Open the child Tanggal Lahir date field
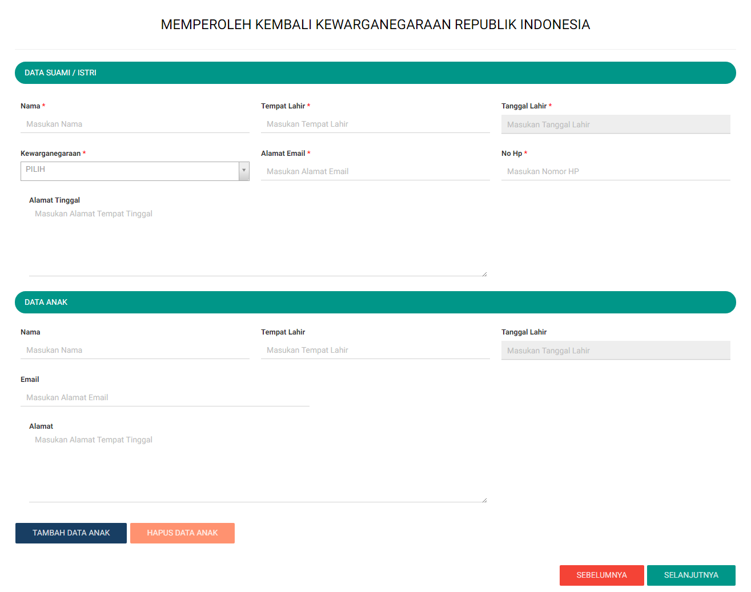This screenshot has height=592, width=751. click(616, 351)
